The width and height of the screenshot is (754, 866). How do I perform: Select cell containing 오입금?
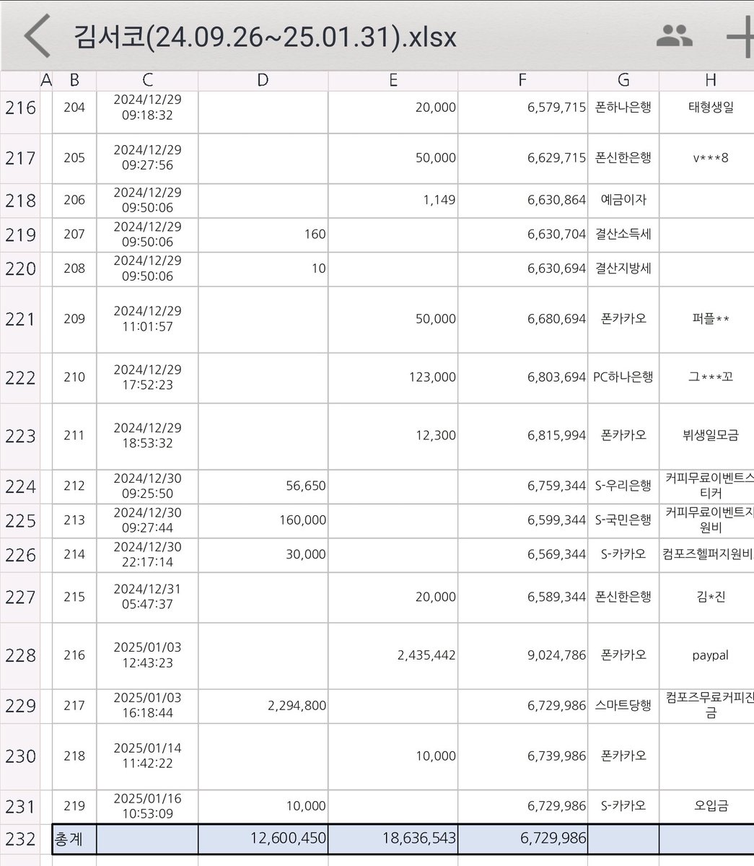(706, 806)
